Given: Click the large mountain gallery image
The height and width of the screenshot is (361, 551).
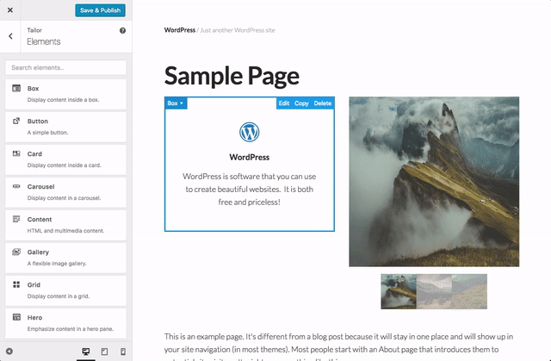Looking at the screenshot, I should point(434,182).
